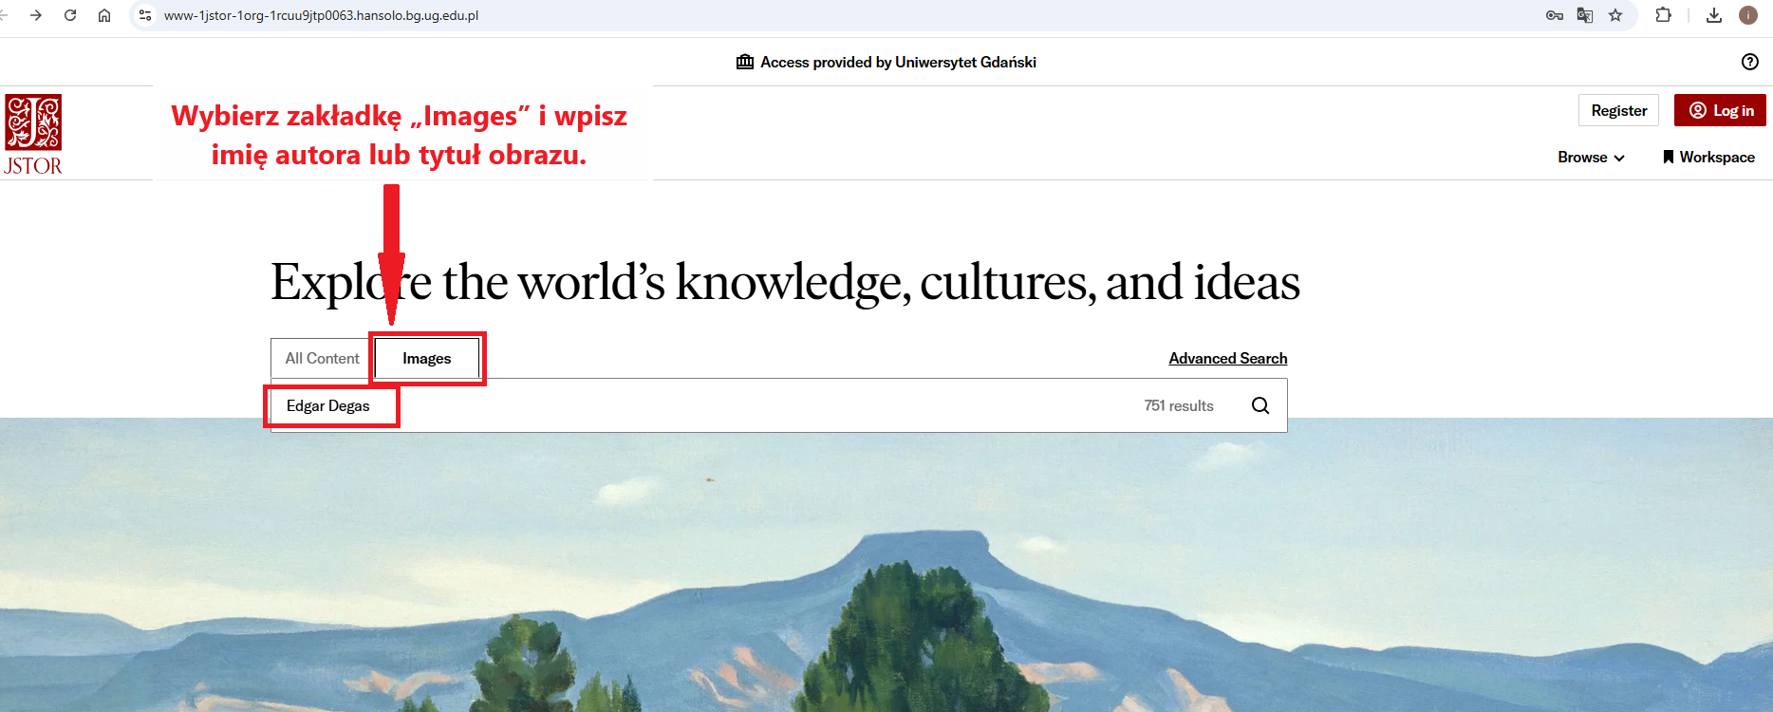This screenshot has height=712, width=1773.
Task: Go to the browser home page
Action: click(x=104, y=15)
